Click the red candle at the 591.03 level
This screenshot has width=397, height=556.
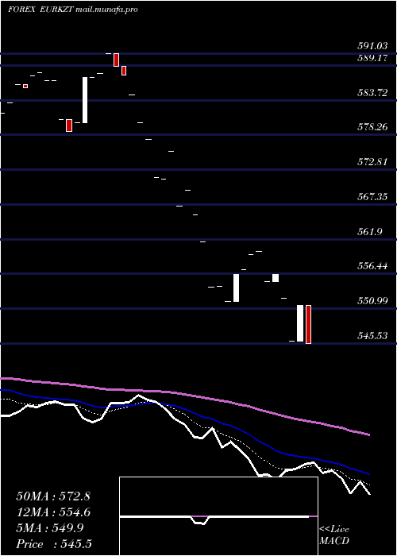pos(116,60)
